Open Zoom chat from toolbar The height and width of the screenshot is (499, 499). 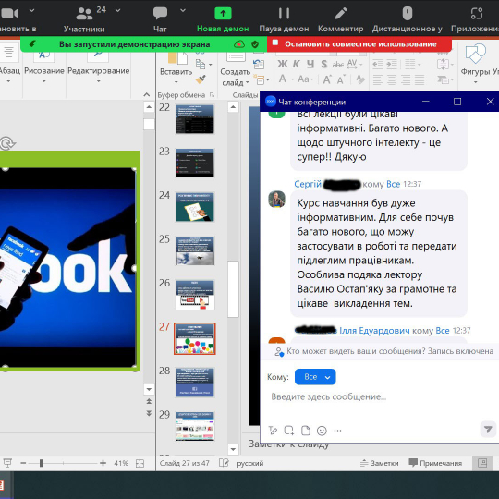[x=160, y=19]
